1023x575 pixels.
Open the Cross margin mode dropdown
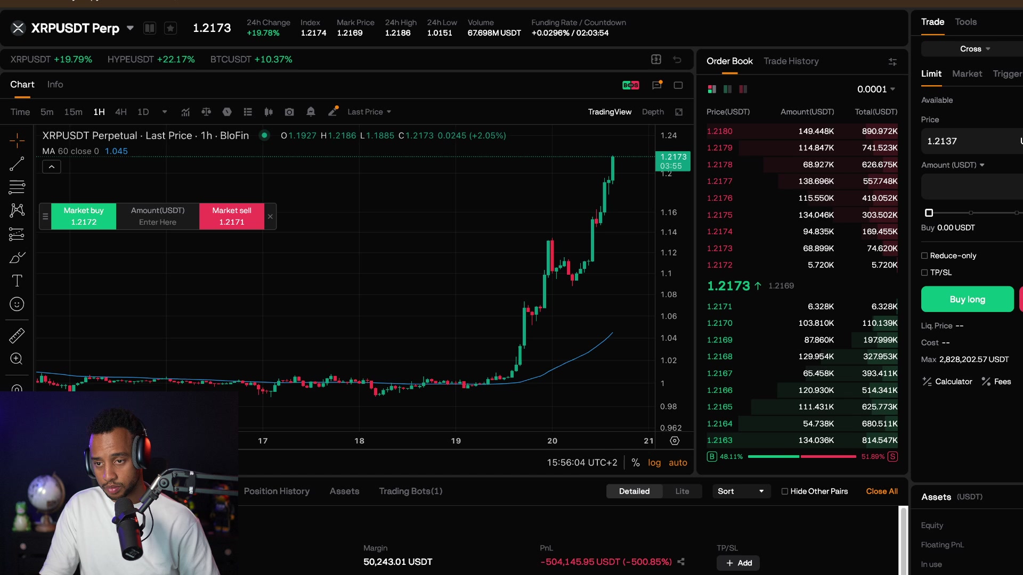point(975,48)
